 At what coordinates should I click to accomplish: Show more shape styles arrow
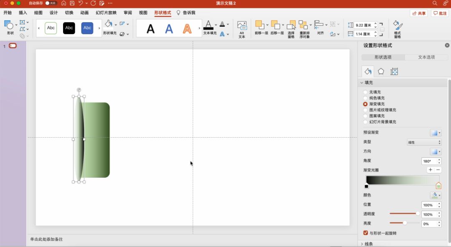99,28
